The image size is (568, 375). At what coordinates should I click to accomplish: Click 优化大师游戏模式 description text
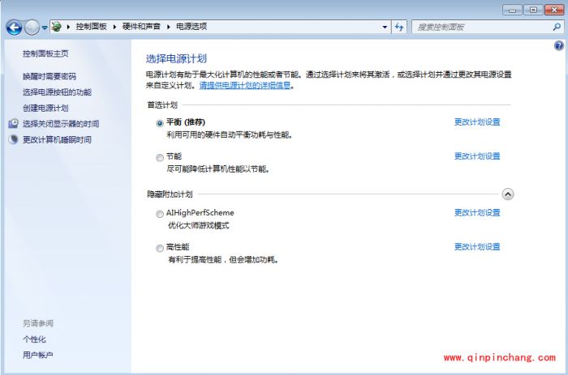pos(199,226)
